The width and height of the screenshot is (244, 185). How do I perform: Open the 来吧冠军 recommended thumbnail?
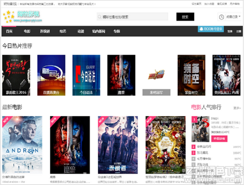156,75
